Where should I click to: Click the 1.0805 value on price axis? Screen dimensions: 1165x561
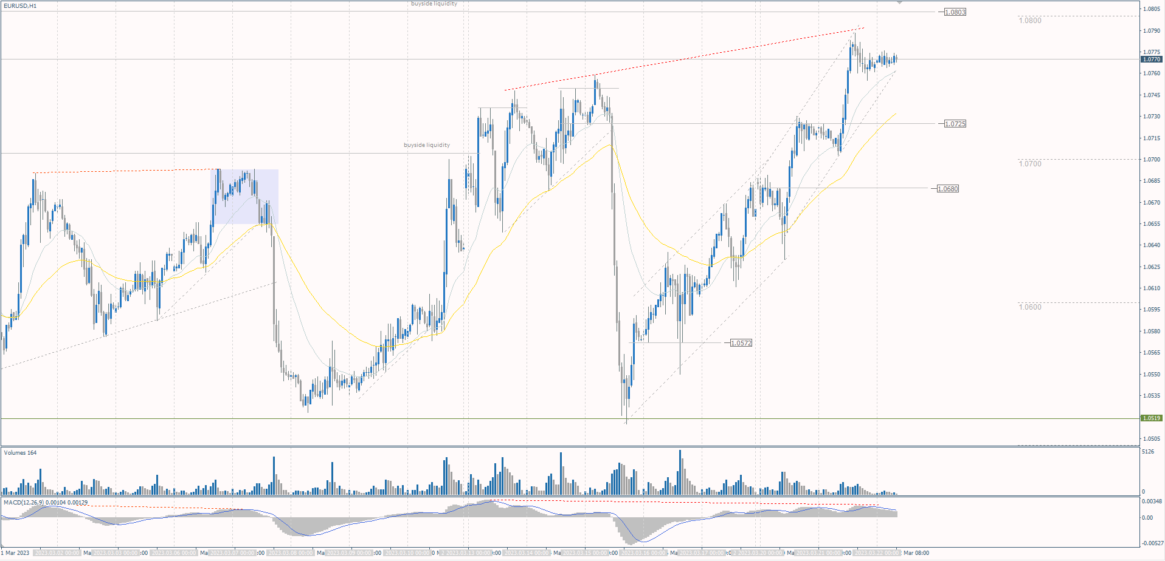[x=1152, y=9]
